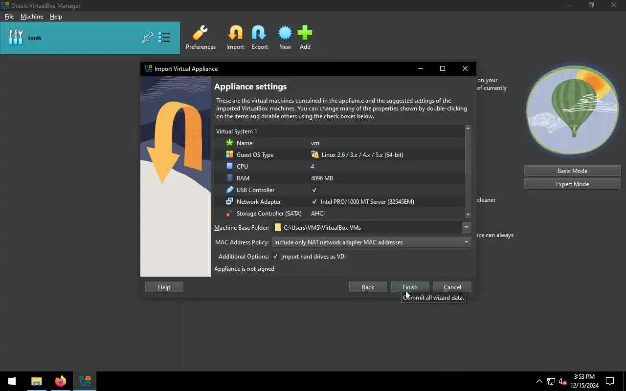Show hidden system tray icons
Image resolution: width=626 pixels, height=391 pixels.
pos(539,381)
